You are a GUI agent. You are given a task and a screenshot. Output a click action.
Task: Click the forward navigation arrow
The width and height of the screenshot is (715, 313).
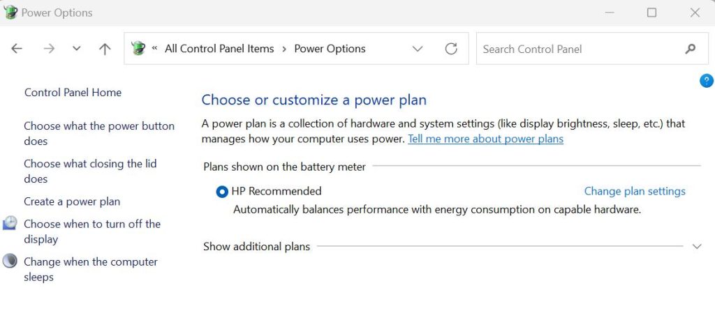point(48,49)
